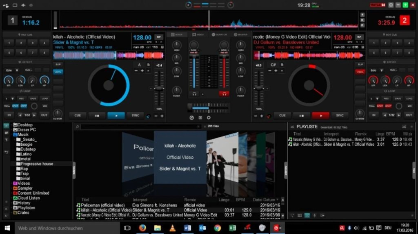Play the right deck
418x234 pixels.
point(321,116)
